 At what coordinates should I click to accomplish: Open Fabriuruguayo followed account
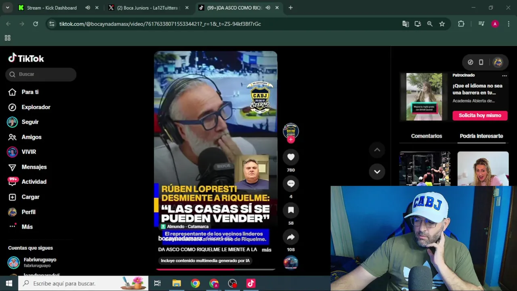click(x=40, y=262)
